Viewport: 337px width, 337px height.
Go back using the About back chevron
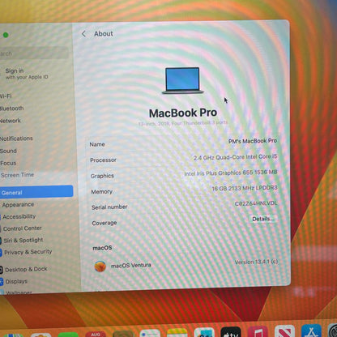[x=83, y=34]
